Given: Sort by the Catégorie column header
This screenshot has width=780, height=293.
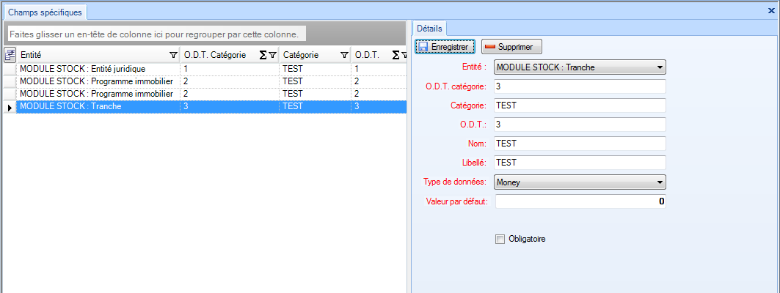Looking at the screenshot, I should [x=308, y=55].
